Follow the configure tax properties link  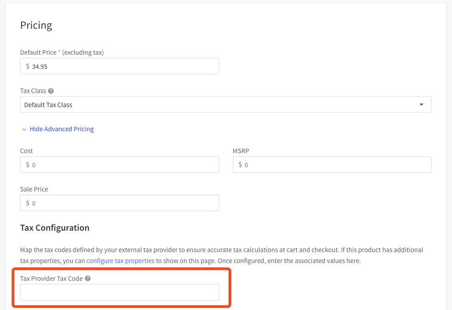pyautogui.click(x=120, y=261)
